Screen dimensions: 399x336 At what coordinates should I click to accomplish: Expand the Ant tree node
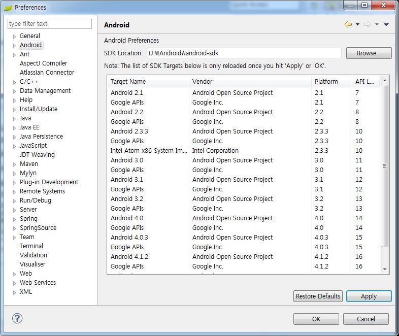click(x=15, y=55)
